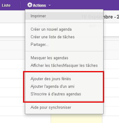This screenshot has height=123, width=119.
Task: Click the Septembre date range heading
Action: (111, 17)
